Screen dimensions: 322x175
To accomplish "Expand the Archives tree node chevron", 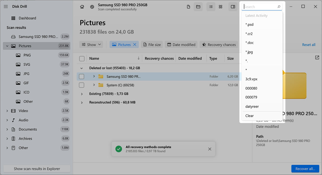I will click(7, 139).
